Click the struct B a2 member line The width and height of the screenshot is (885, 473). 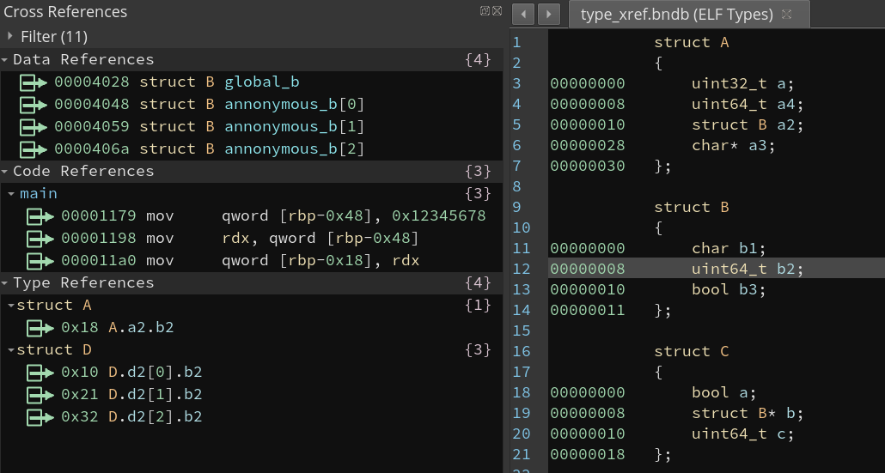[x=748, y=125]
